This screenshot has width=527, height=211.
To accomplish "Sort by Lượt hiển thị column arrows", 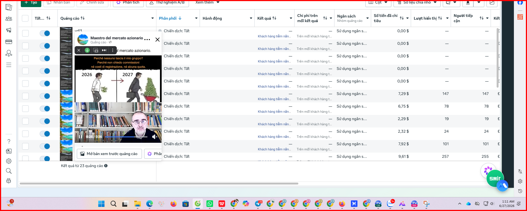I will point(440,18).
